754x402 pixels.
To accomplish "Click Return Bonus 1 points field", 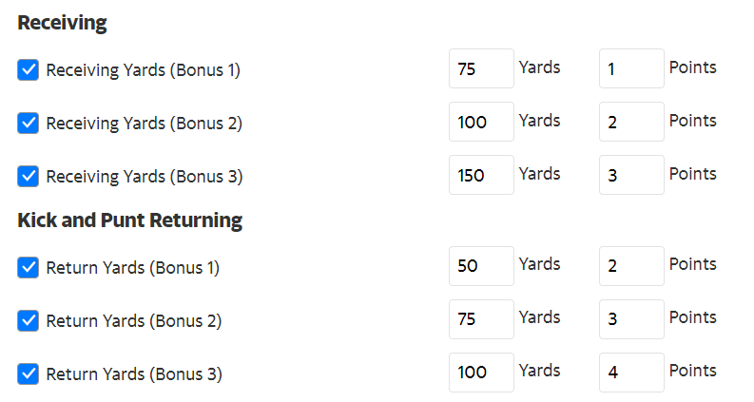I will (x=631, y=267).
